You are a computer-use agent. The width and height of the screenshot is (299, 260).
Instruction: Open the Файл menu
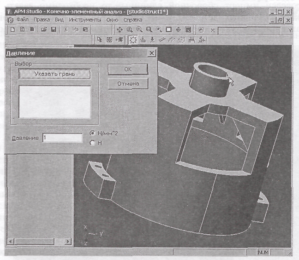click(x=23, y=20)
